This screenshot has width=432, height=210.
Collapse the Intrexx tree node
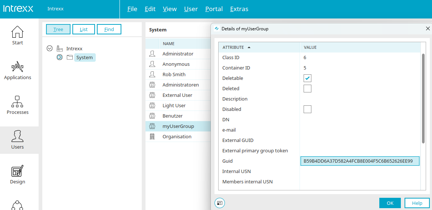pyautogui.click(x=50, y=48)
